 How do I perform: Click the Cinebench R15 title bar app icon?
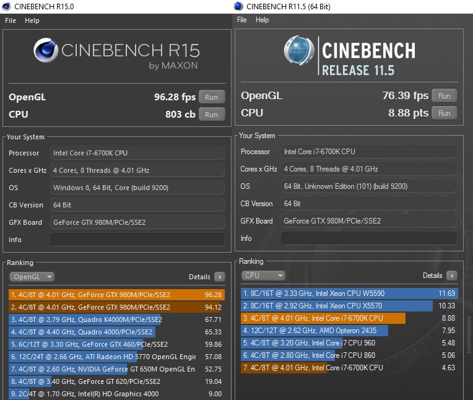click(6, 6)
